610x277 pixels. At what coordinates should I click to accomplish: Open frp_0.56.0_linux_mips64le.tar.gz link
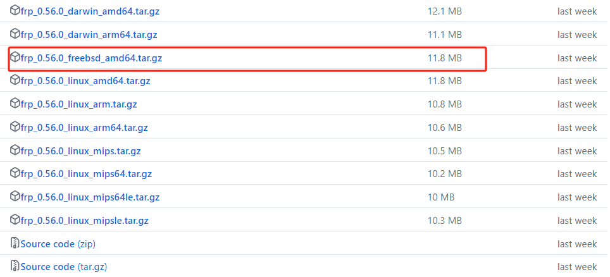(90, 197)
